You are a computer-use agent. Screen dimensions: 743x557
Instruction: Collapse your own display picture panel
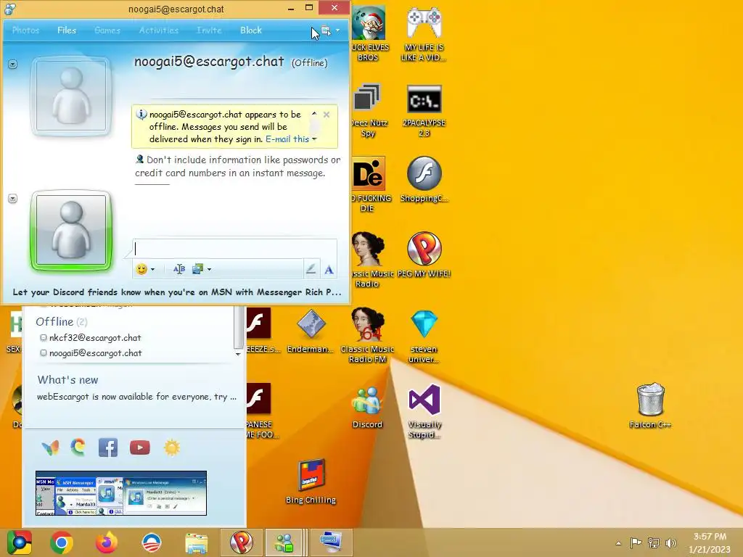pos(13,199)
